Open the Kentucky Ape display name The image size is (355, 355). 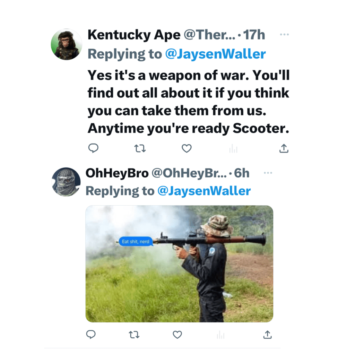click(x=134, y=35)
